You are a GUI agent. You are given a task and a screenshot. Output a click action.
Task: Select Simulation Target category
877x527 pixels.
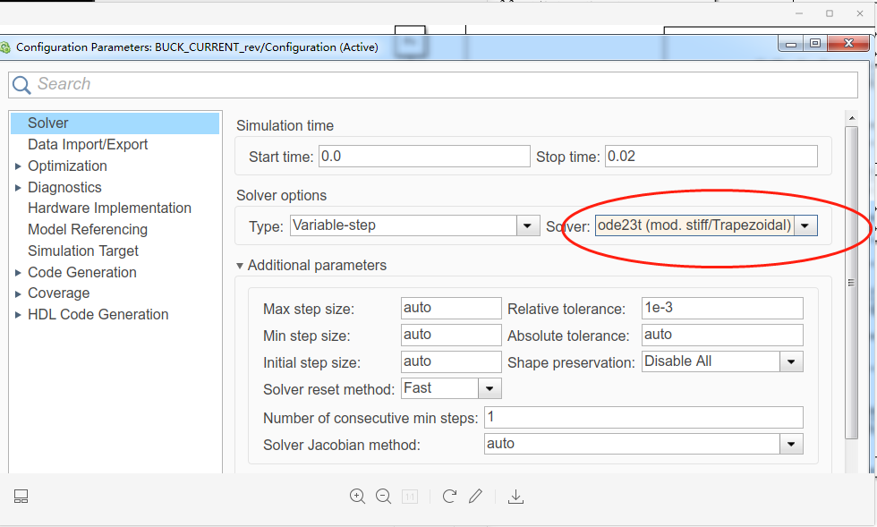pos(83,251)
